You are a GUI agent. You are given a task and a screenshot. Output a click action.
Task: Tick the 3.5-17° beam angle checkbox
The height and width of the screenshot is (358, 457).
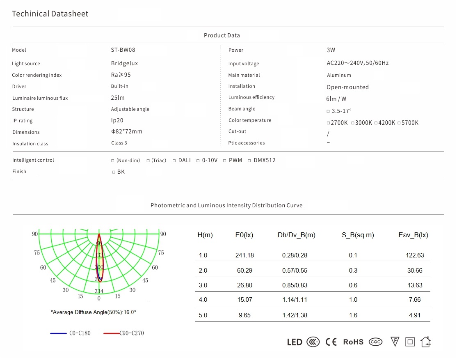click(328, 111)
